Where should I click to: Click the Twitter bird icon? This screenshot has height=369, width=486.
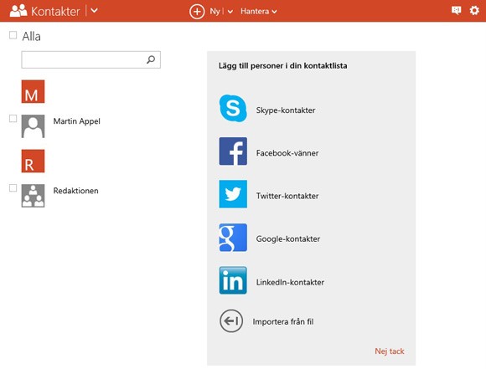(233, 194)
